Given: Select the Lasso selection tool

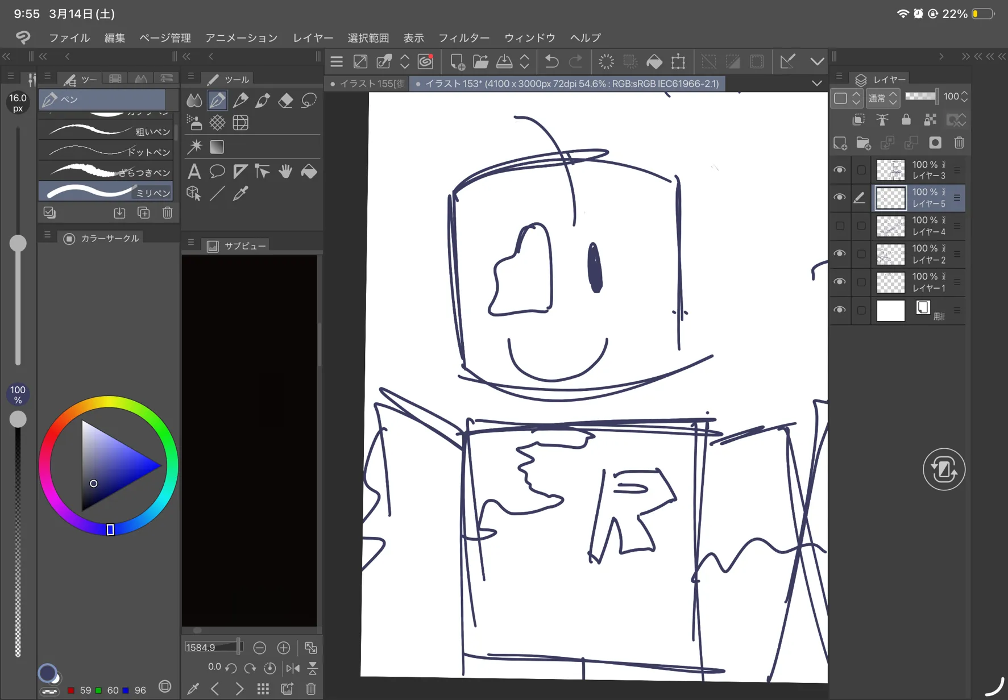Looking at the screenshot, I should click(x=309, y=101).
